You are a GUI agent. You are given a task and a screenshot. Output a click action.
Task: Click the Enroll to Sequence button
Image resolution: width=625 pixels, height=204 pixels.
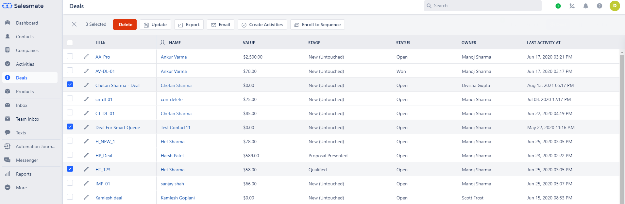[317, 25]
